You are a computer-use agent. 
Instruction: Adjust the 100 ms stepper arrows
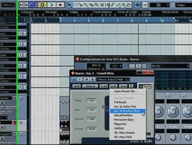point(14,5)
